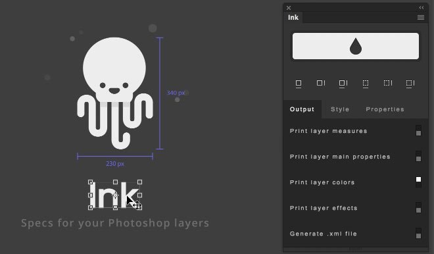Viewport: 434px width, 254px height.
Task: Select solid box width measure icon
Action: [299, 84]
